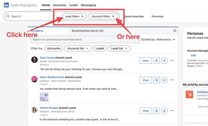Bookmark Yamini Rangan's alert
Screen dimensions: 208x126
(157, 111)
